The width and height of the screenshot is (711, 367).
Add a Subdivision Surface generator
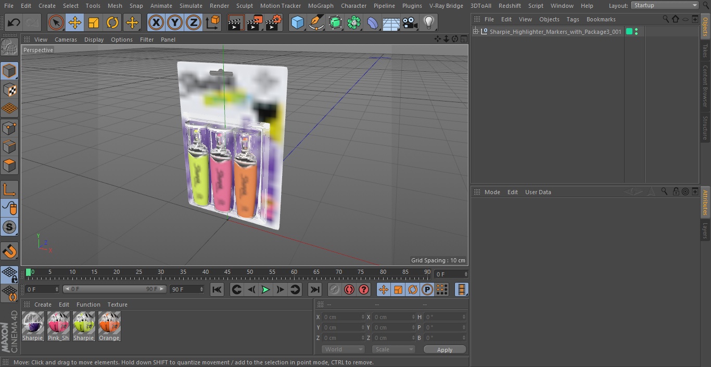(335, 22)
